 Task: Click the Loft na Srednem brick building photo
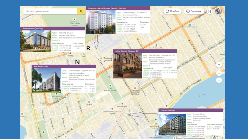point(127,65)
